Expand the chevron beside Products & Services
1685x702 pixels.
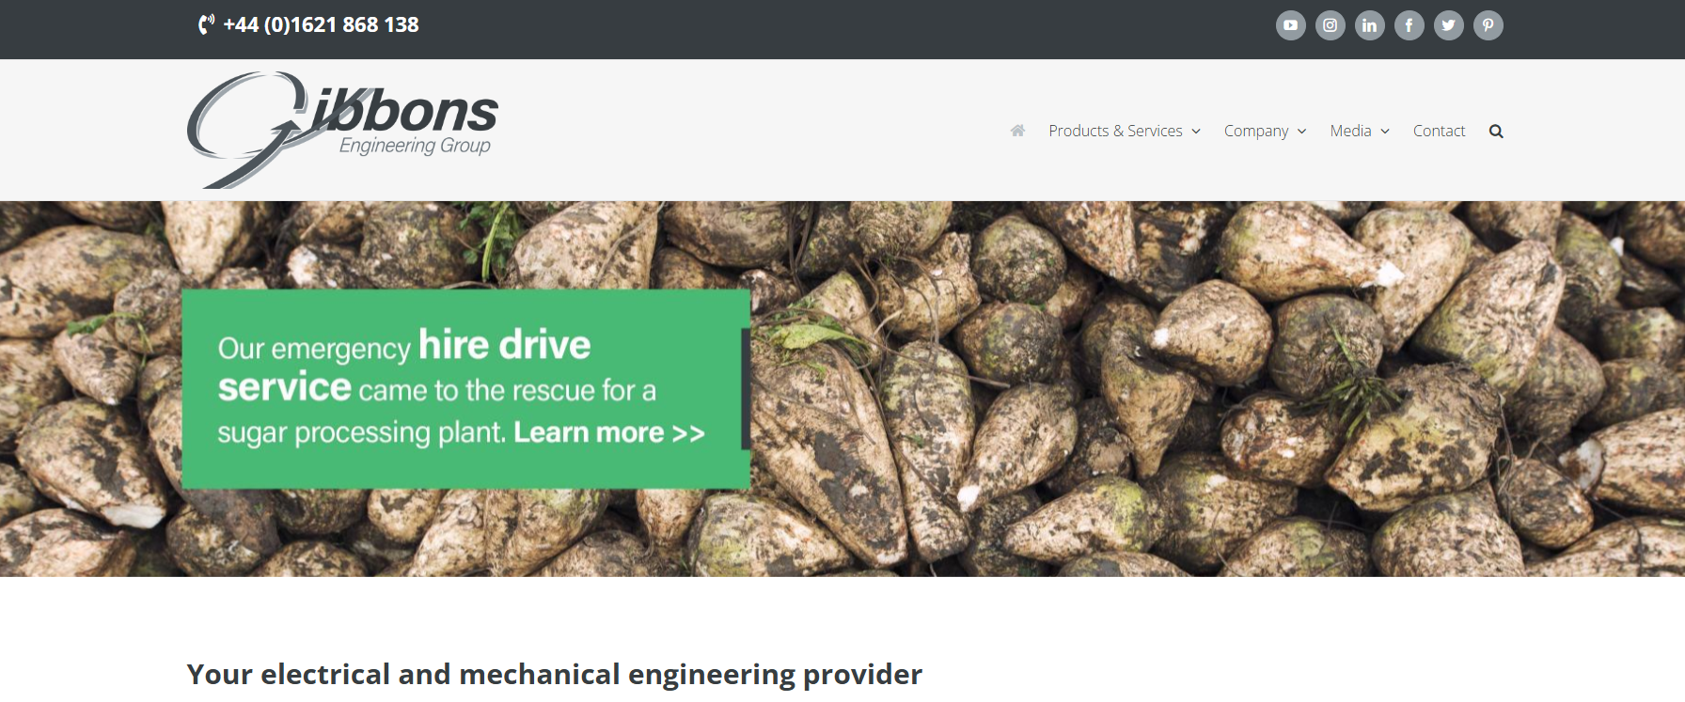pyautogui.click(x=1196, y=132)
